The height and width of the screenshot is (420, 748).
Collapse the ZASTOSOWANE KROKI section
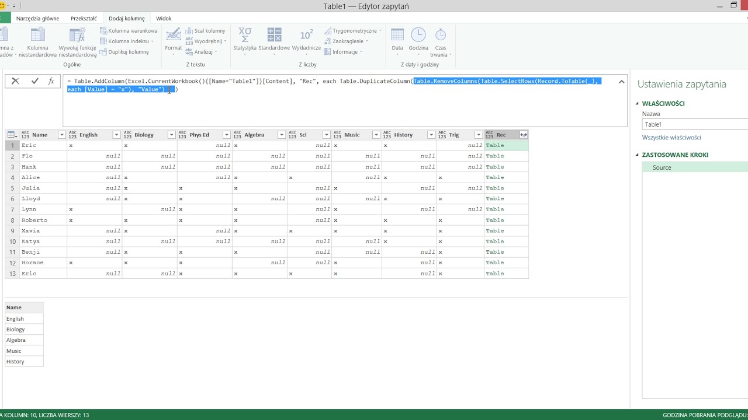tap(638, 155)
